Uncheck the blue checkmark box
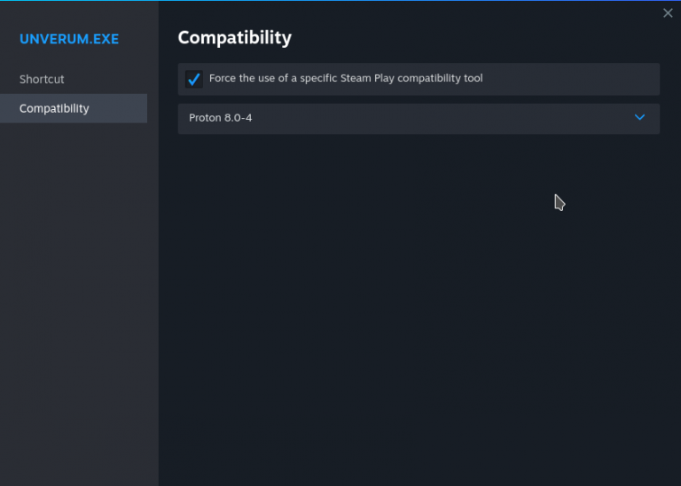The width and height of the screenshot is (681, 486). pyautogui.click(x=193, y=79)
